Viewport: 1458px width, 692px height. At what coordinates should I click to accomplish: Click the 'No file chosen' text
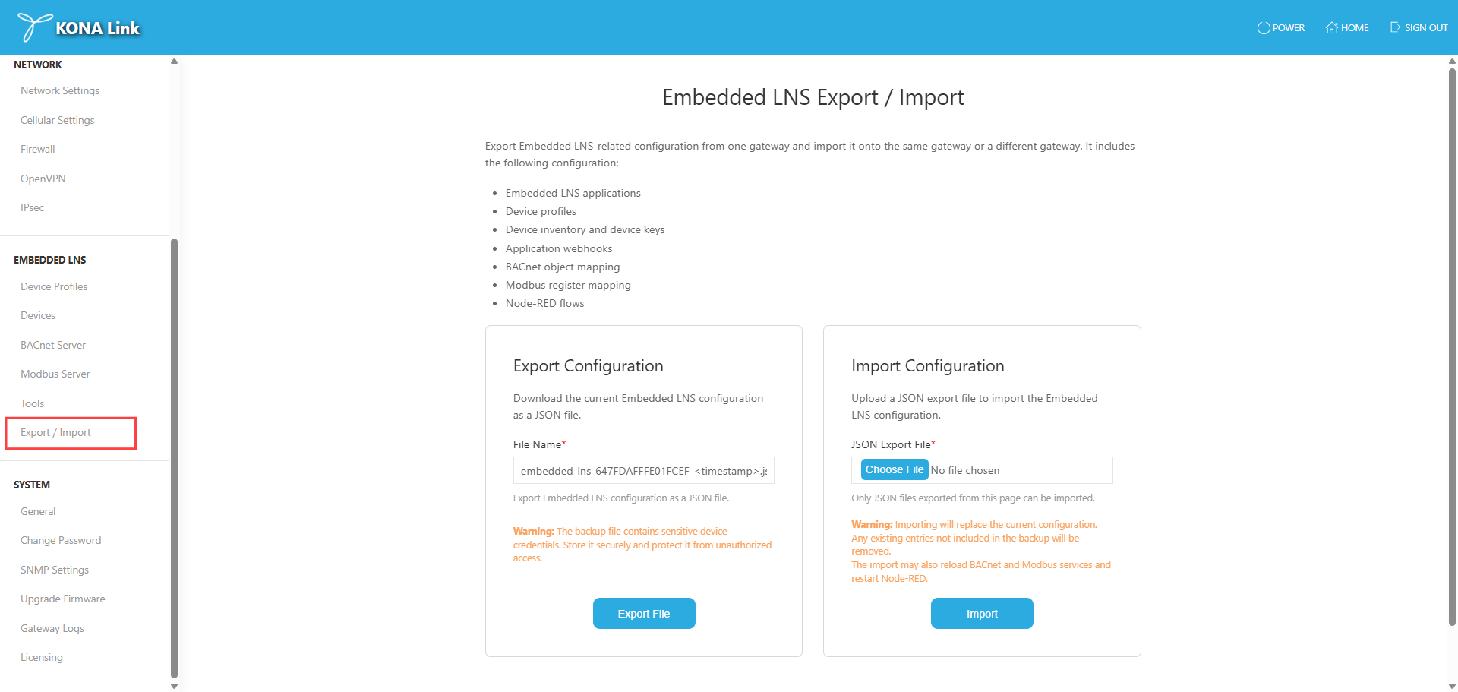pyautogui.click(x=965, y=470)
